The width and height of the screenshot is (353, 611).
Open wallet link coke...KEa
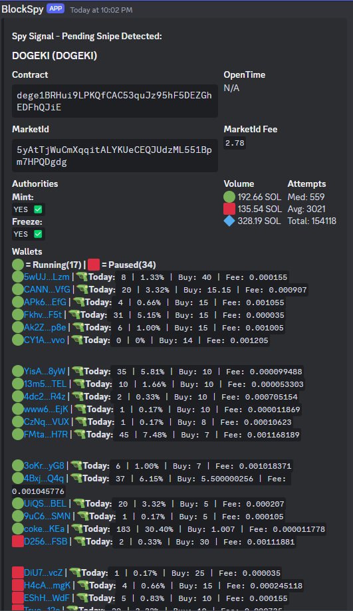pos(45,529)
